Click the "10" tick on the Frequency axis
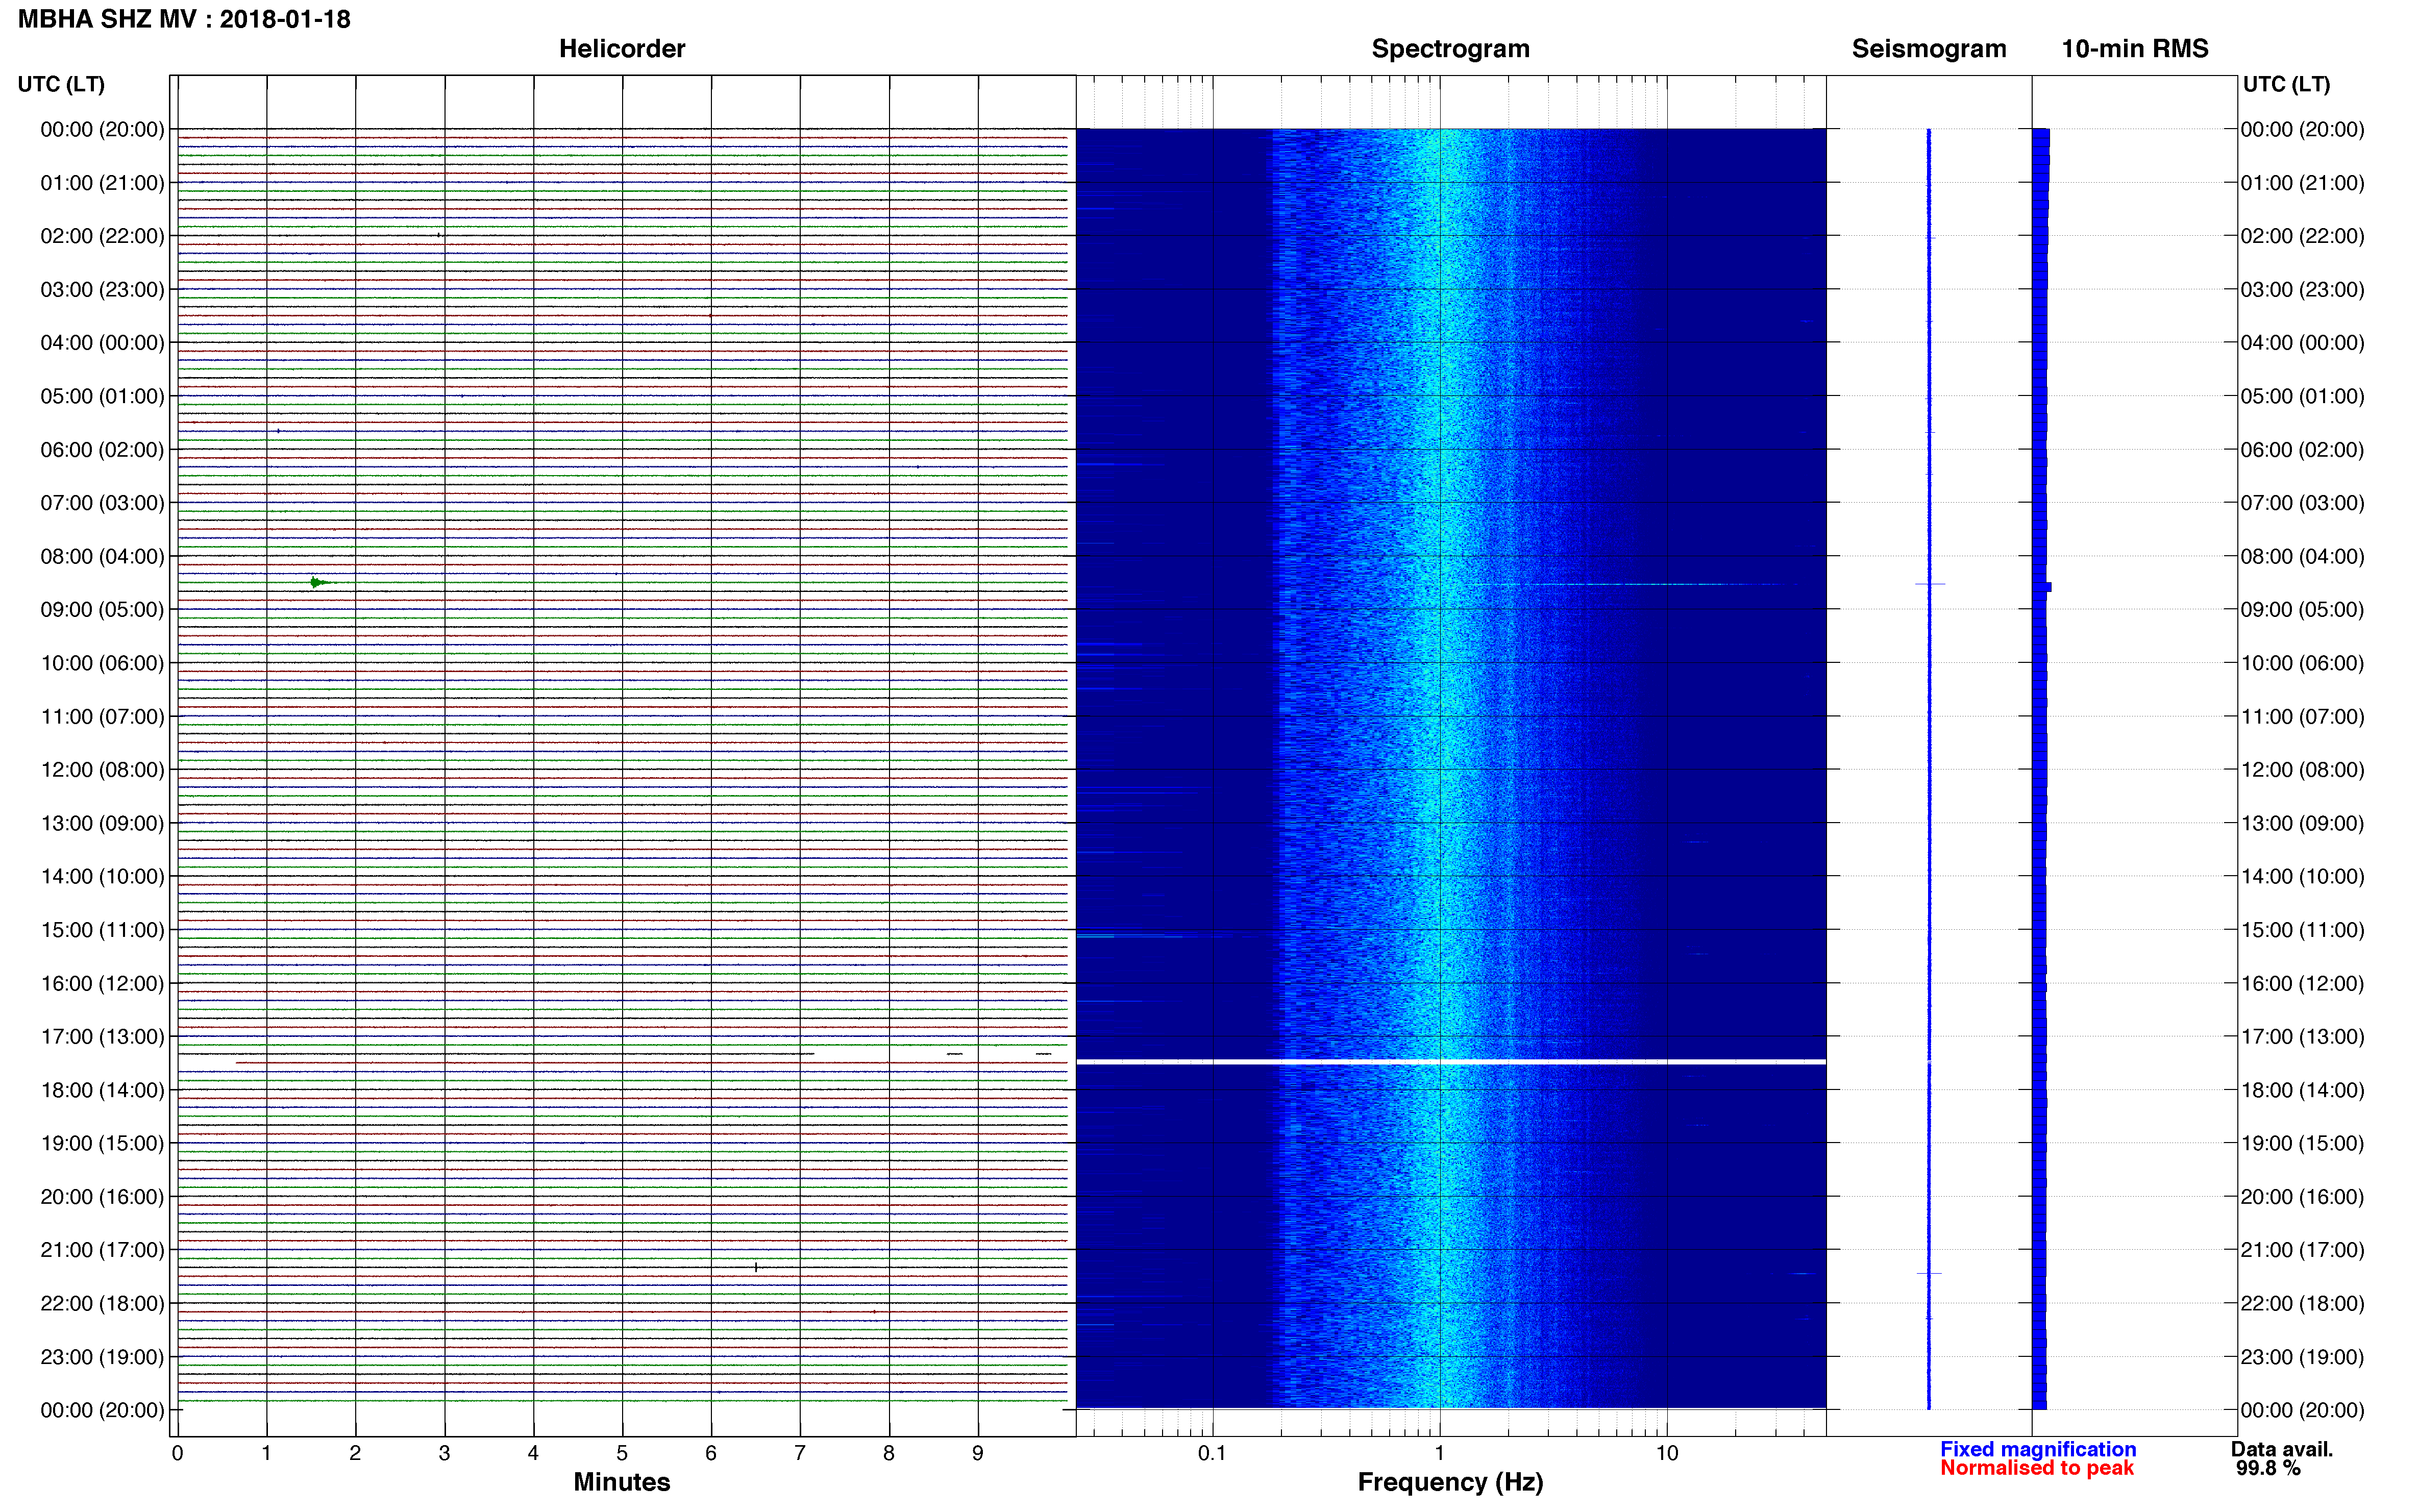Screen dimensions: 2419x1512 click(1666, 1453)
